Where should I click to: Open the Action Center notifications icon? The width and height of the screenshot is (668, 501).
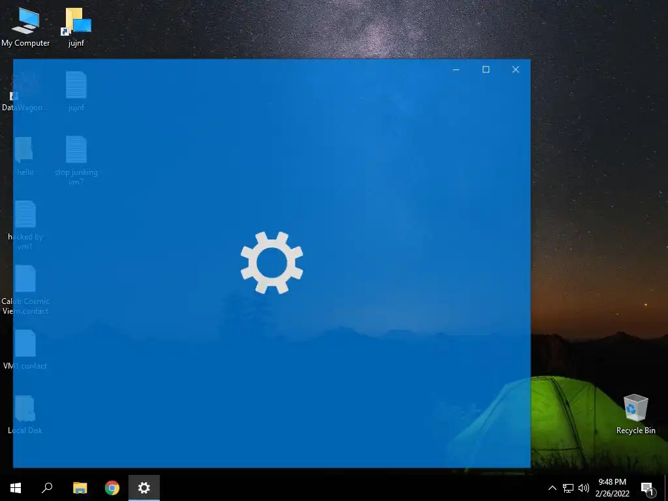point(648,488)
